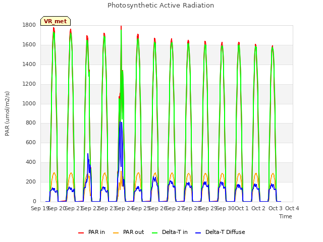Click the VR_met annotation box
The height and width of the screenshot is (242, 323).
pos(56,21)
